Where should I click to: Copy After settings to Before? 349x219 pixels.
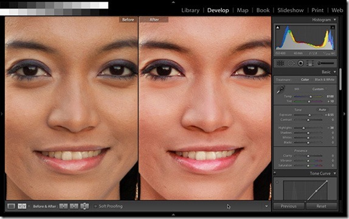(x=74, y=206)
